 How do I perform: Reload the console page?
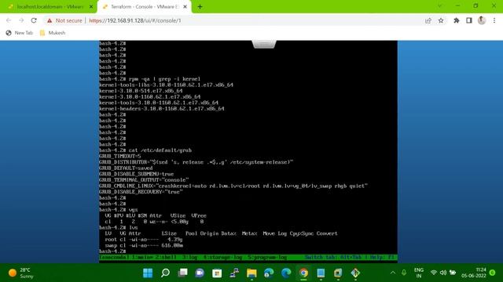[x=34, y=20]
